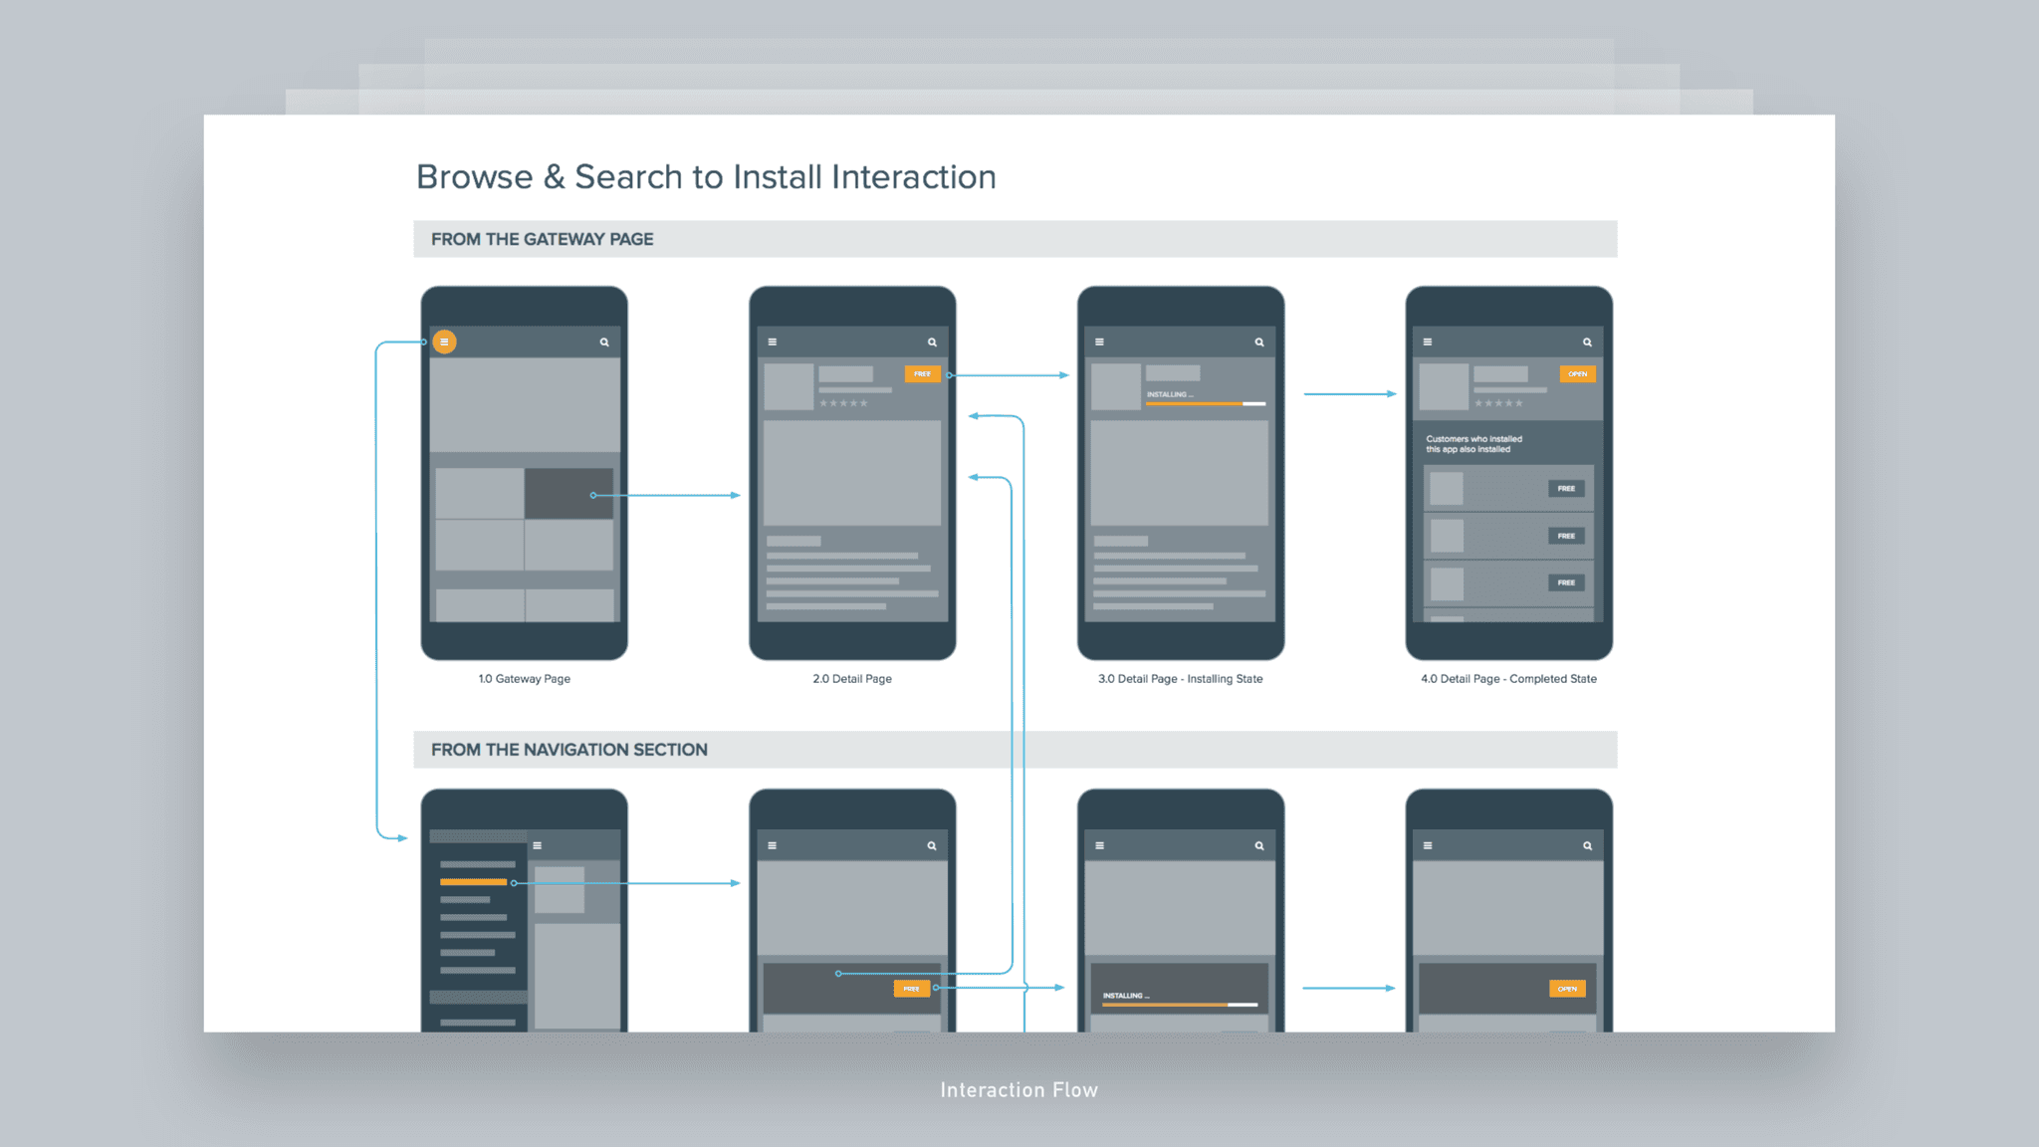Select the hamburger icon on 2.0 Detail Page
This screenshot has width=2039, height=1147.
click(x=772, y=342)
